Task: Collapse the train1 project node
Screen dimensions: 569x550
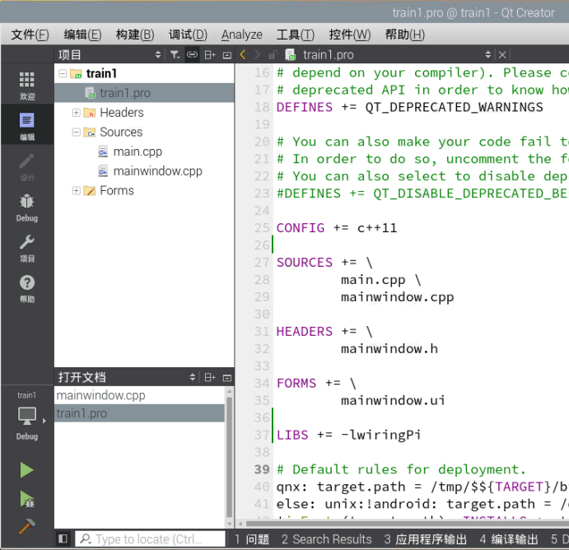Action: (63, 73)
